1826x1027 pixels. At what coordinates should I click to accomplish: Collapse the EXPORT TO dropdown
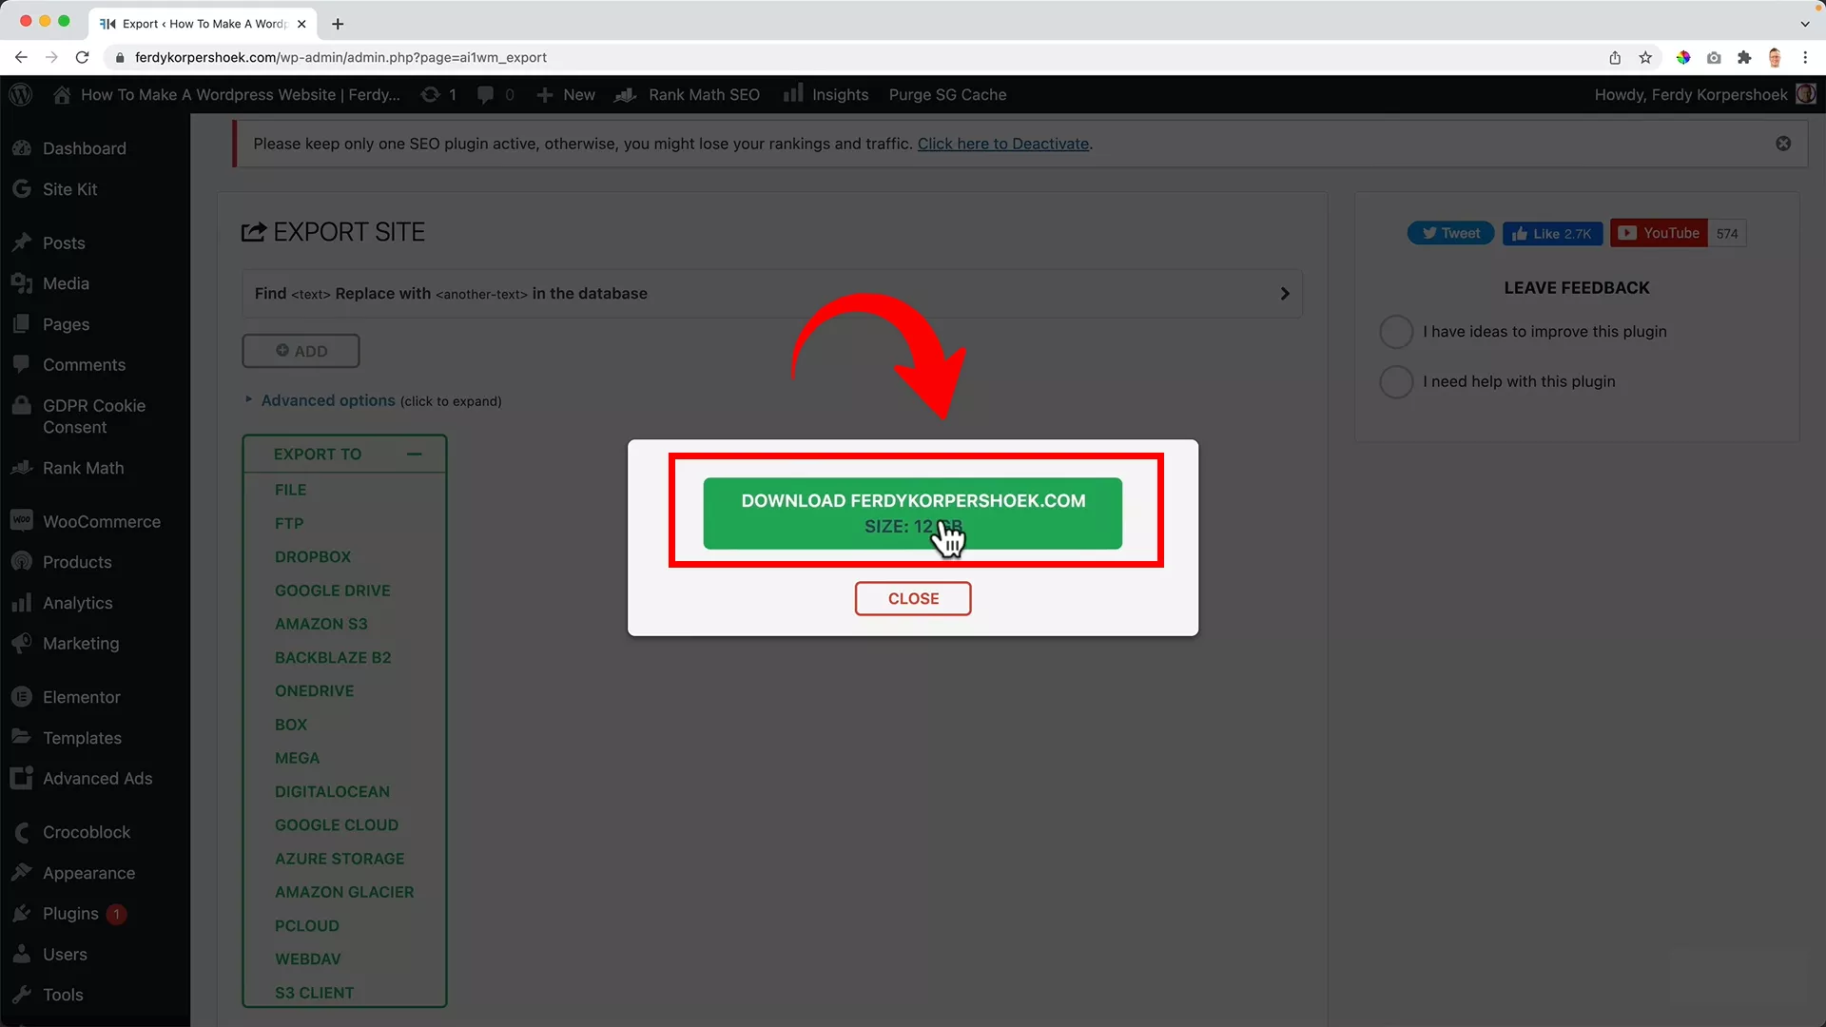344,455
